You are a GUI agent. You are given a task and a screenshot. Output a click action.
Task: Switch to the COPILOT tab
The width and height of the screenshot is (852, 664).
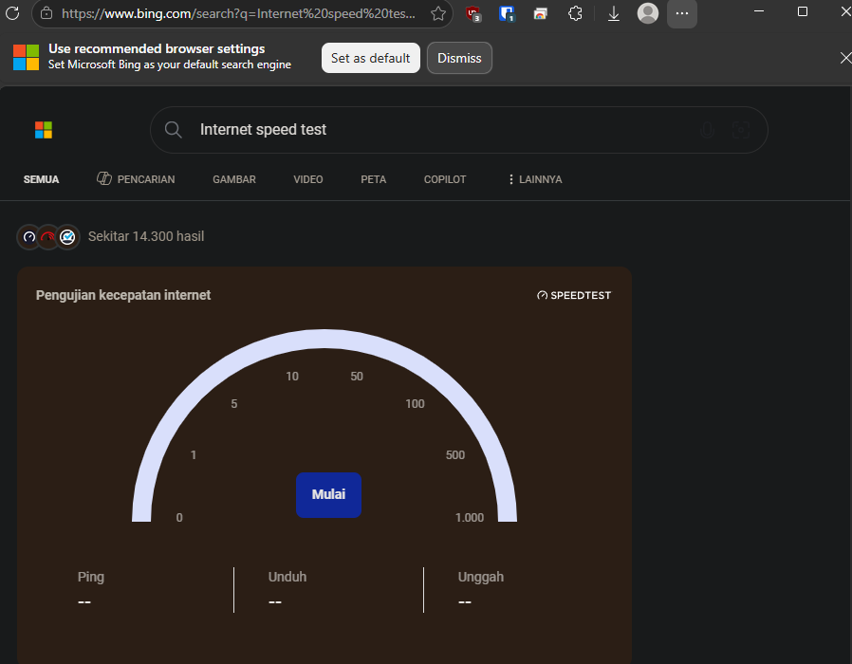pos(444,179)
